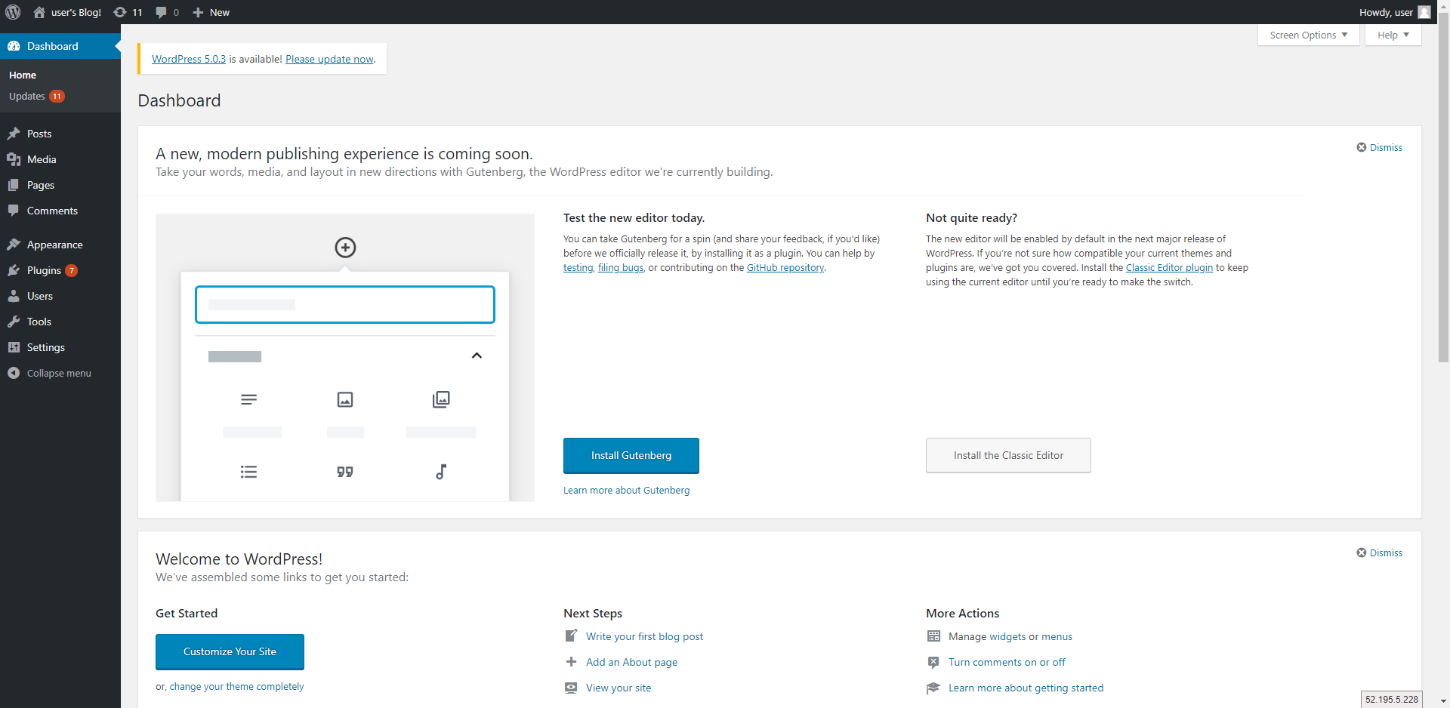Expand the Help dropdown tab
1450x708 pixels.
[x=1393, y=35]
